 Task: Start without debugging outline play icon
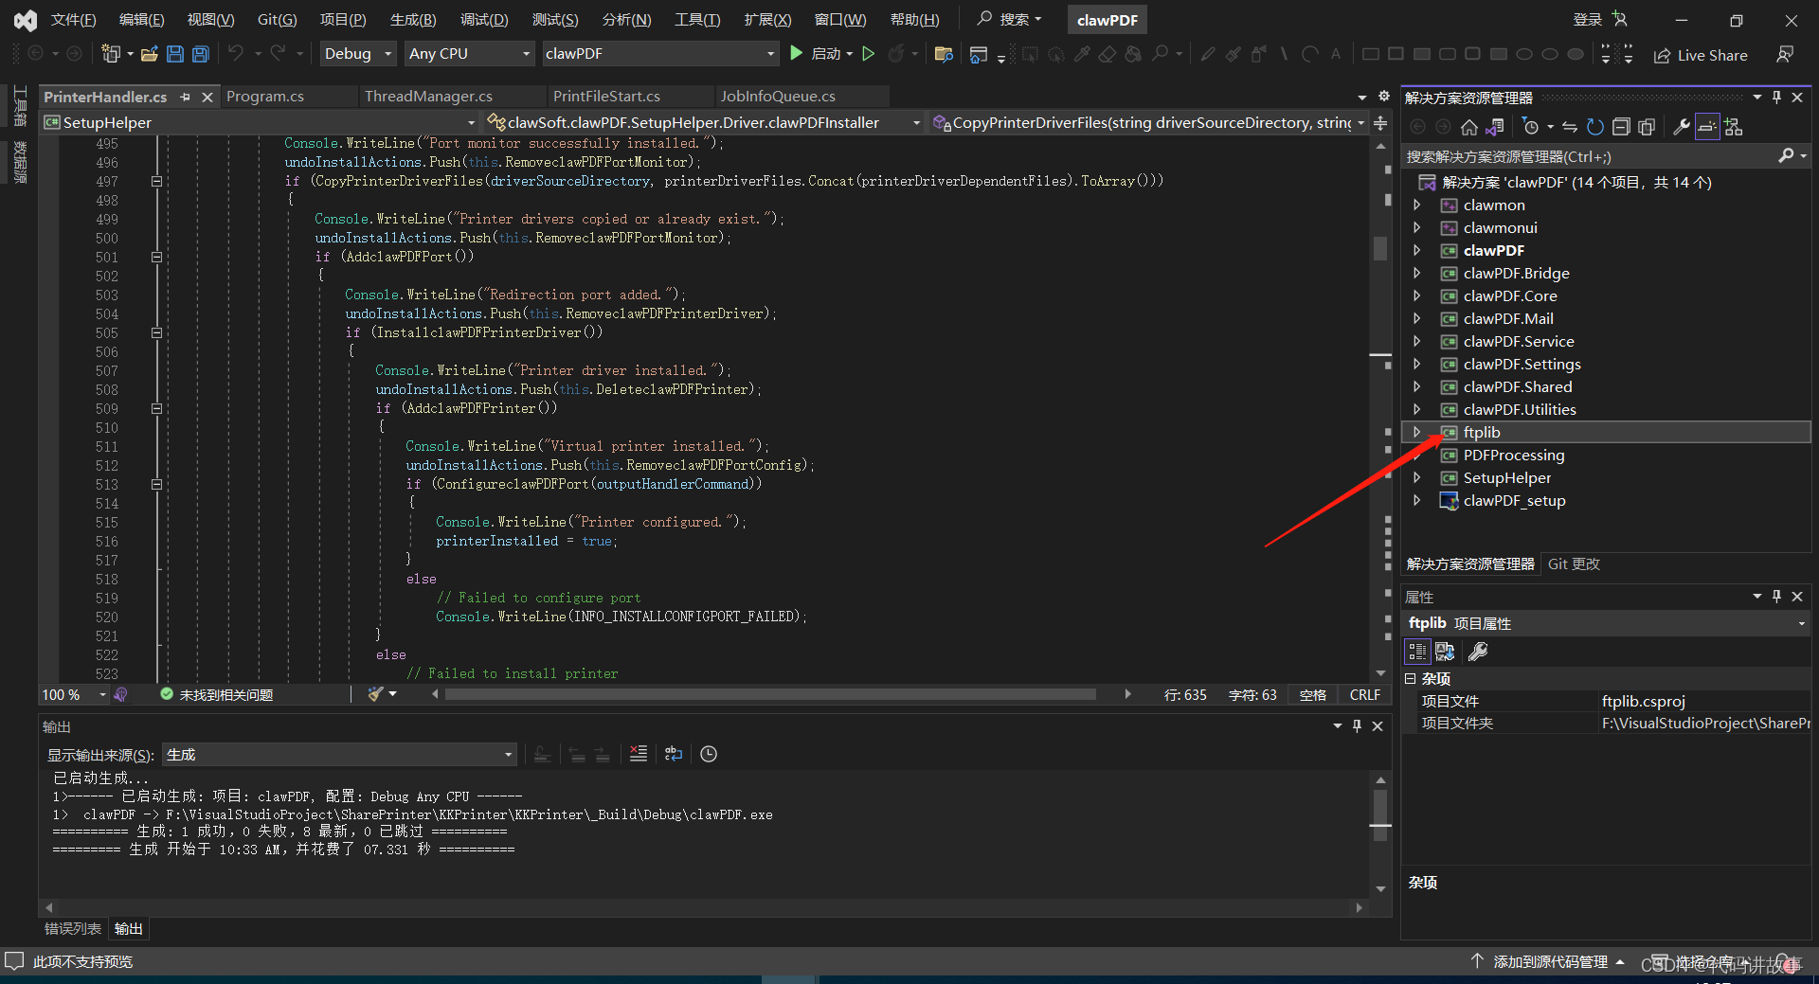pyautogui.click(x=868, y=54)
